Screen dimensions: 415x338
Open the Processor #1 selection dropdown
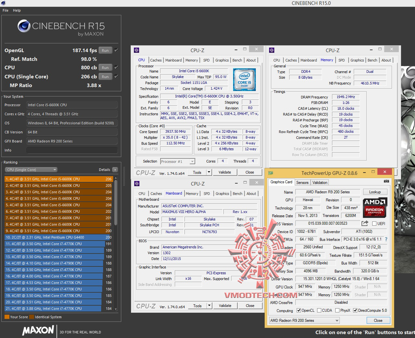pyautogui.click(x=177, y=161)
